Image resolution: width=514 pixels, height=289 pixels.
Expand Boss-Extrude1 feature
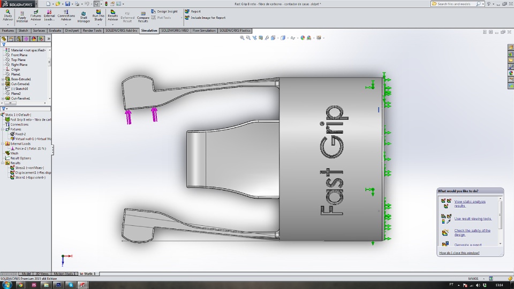click(x=3, y=79)
